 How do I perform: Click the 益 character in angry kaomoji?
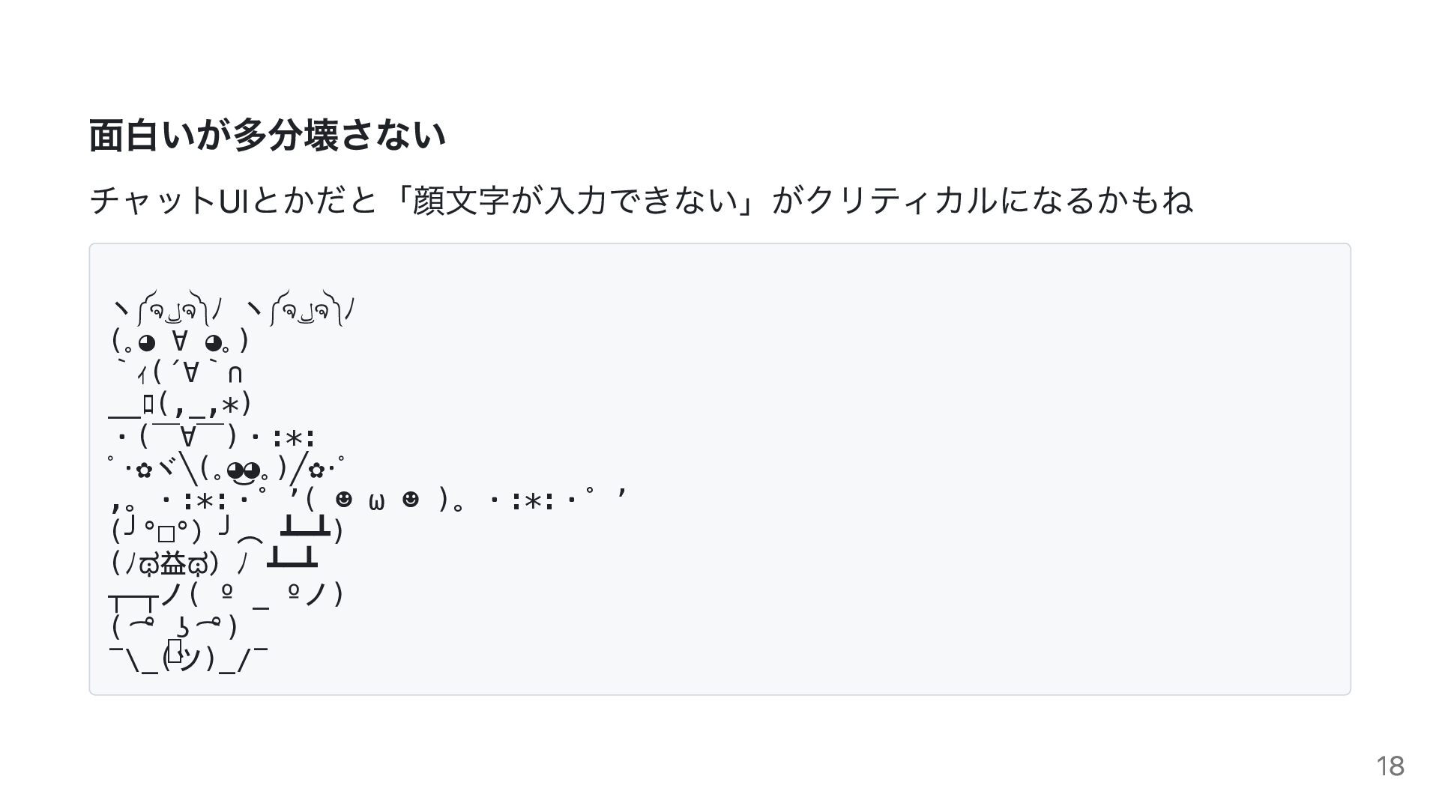174,563
